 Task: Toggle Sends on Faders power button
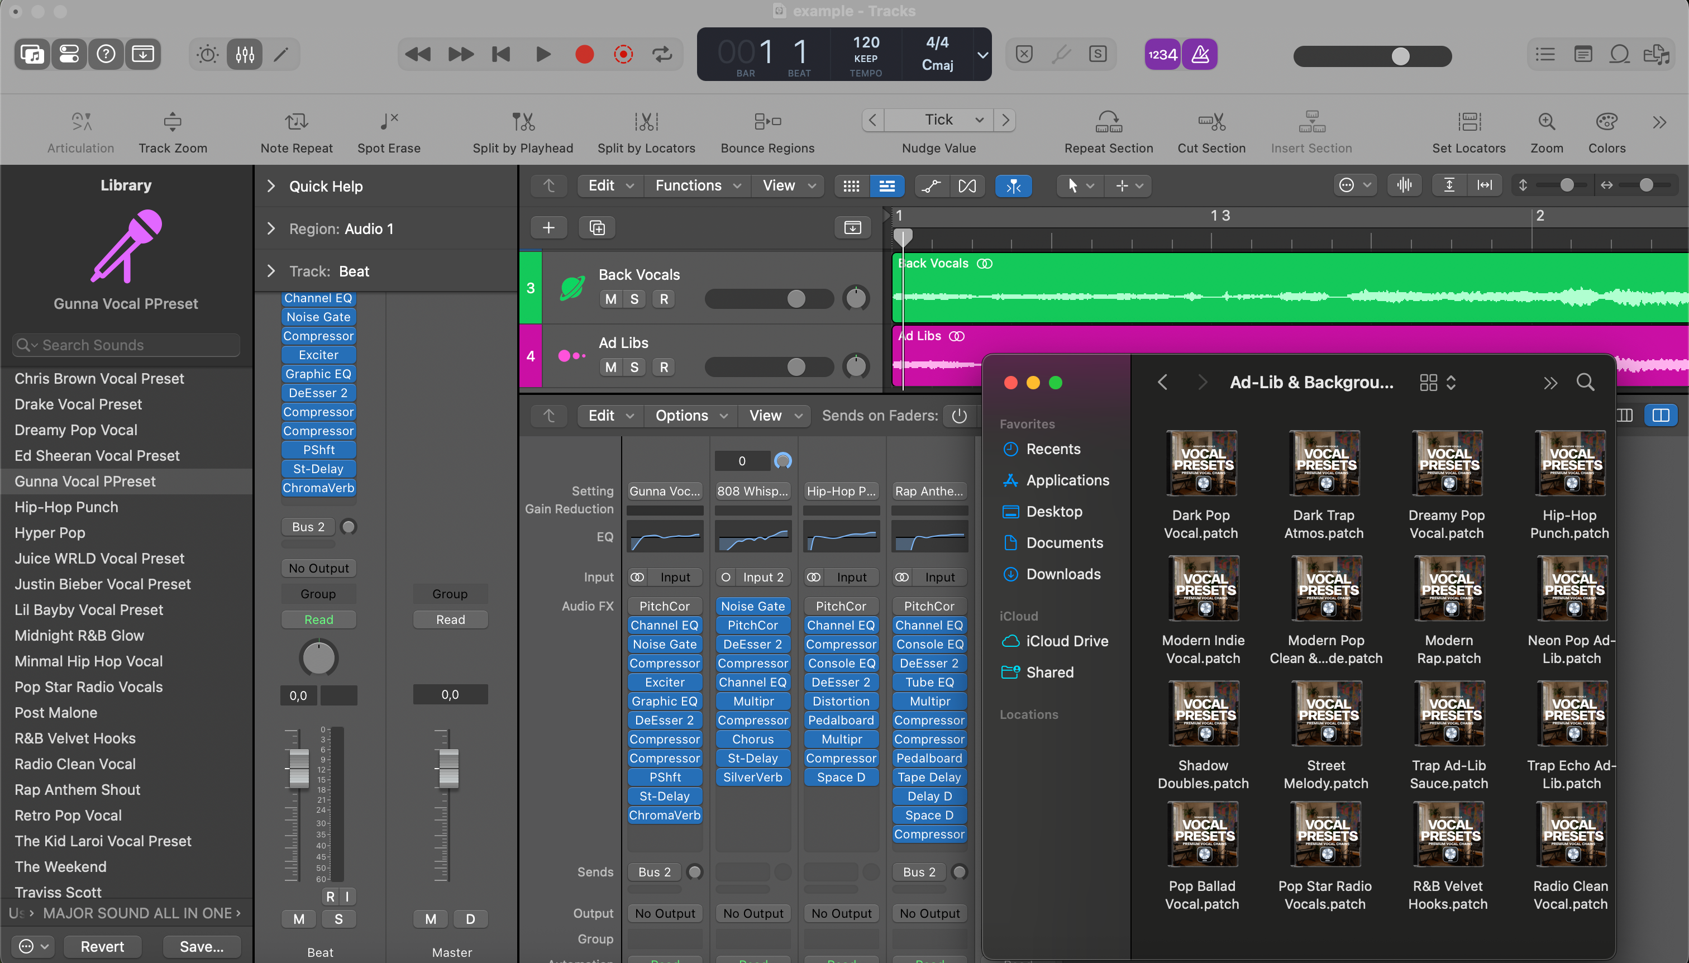pyautogui.click(x=959, y=416)
